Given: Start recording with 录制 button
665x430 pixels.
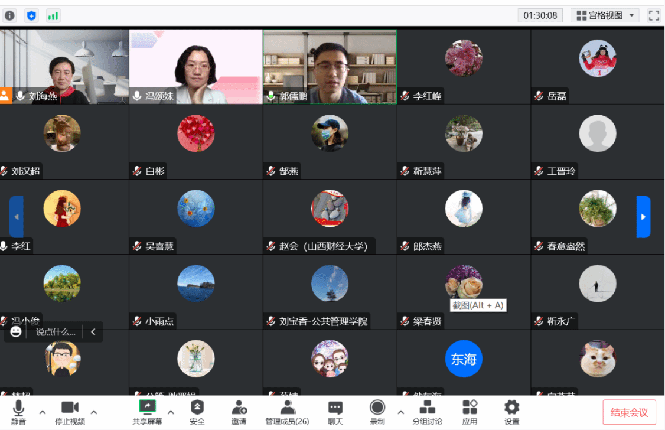Looking at the screenshot, I should click(377, 412).
